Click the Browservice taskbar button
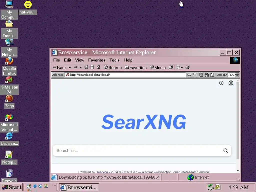 79,187
